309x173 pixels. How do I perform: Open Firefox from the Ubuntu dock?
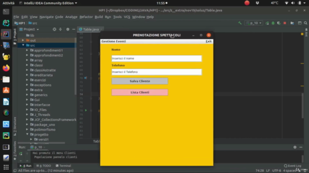pos(6,68)
